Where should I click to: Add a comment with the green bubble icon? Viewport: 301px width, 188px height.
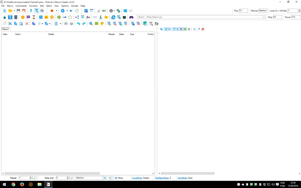click(97, 23)
